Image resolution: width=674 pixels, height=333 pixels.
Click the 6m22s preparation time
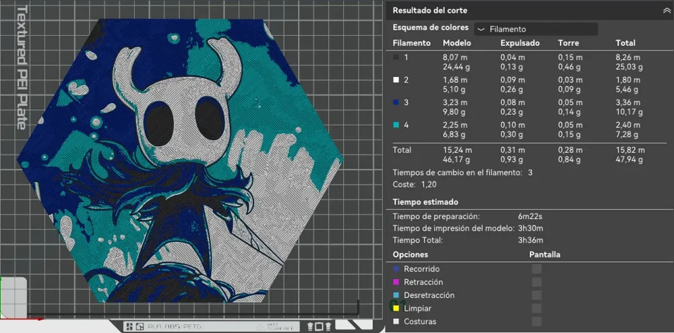pyautogui.click(x=530, y=216)
